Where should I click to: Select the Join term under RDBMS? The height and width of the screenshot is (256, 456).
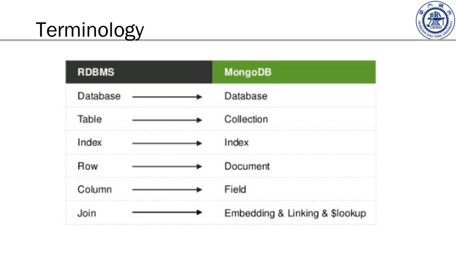pyautogui.click(x=87, y=213)
